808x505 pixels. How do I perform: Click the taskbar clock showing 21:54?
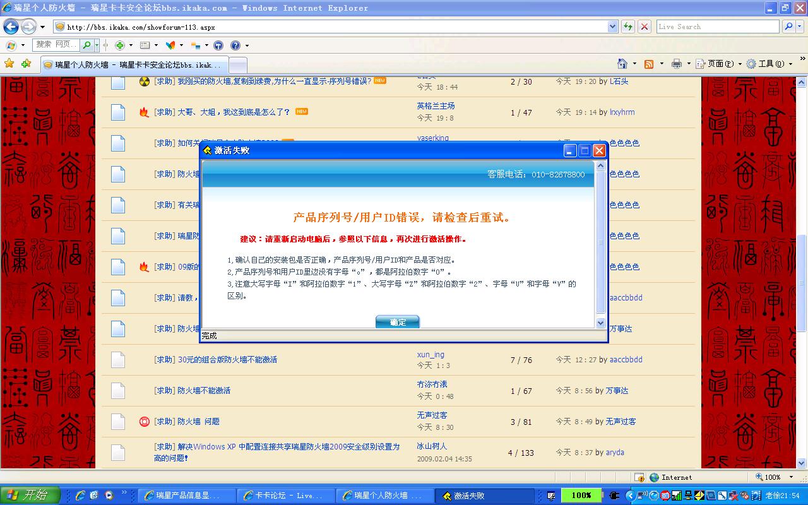(x=782, y=496)
